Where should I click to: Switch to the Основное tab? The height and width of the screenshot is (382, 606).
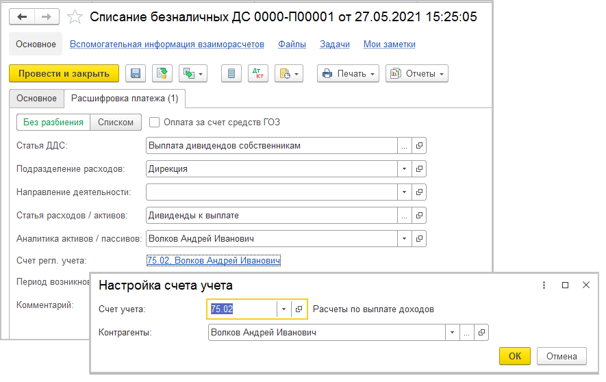pos(36,99)
